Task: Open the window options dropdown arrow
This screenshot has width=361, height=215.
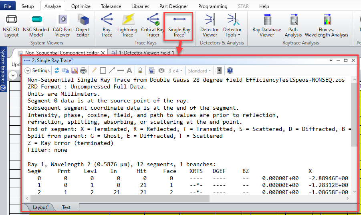Action: [x=331, y=60]
